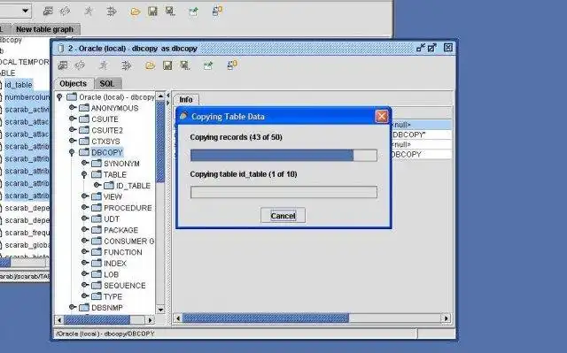The height and width of the screenshot is (353, 567).
Task: Click the icon in Copying Table Data title bar
Action: point(183,116)
